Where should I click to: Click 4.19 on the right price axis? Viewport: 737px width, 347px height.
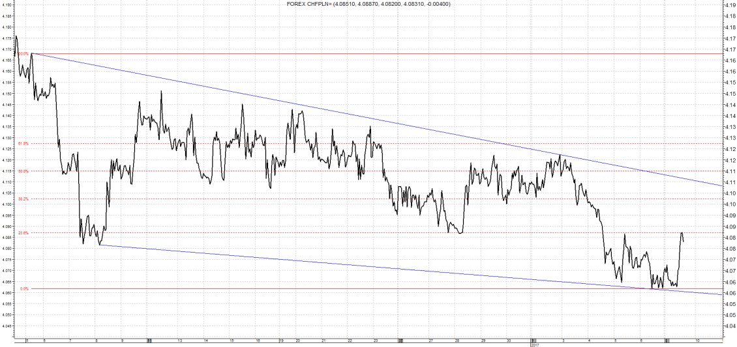click(x=730, y=5)
